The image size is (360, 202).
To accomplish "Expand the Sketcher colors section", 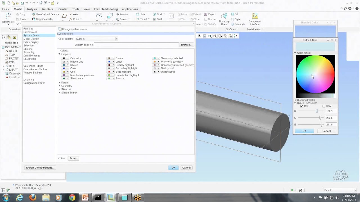I will [x=59, y=89].
